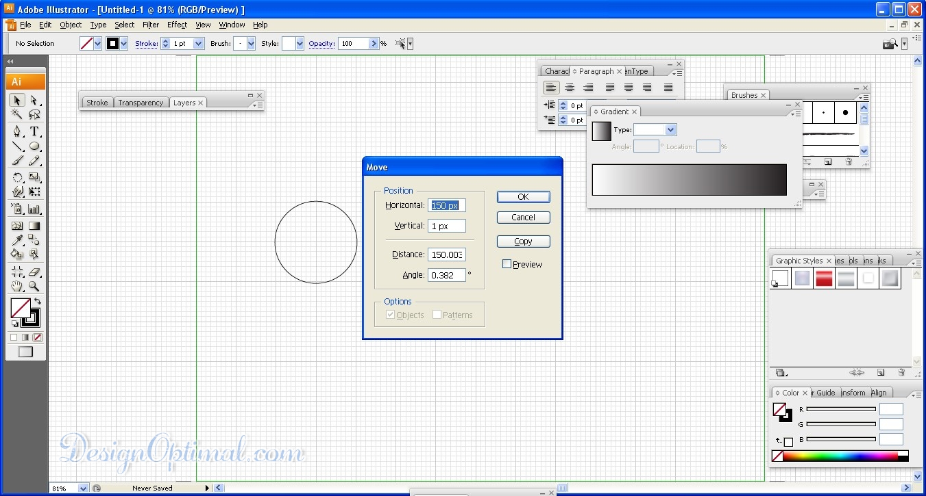926x496 pixels.
Task: Click OK in the Move dialog
Action: 523,197
